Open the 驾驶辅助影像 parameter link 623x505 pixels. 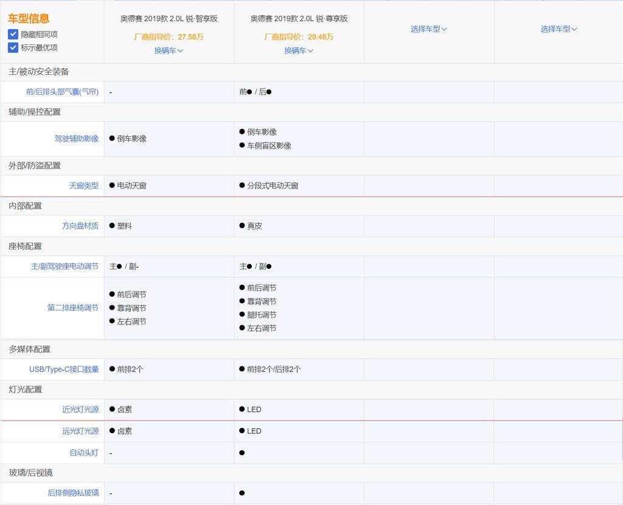[77, 139]
